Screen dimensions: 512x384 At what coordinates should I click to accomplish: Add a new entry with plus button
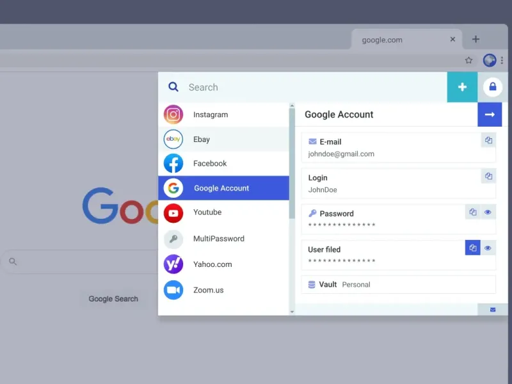click(462, 87)
